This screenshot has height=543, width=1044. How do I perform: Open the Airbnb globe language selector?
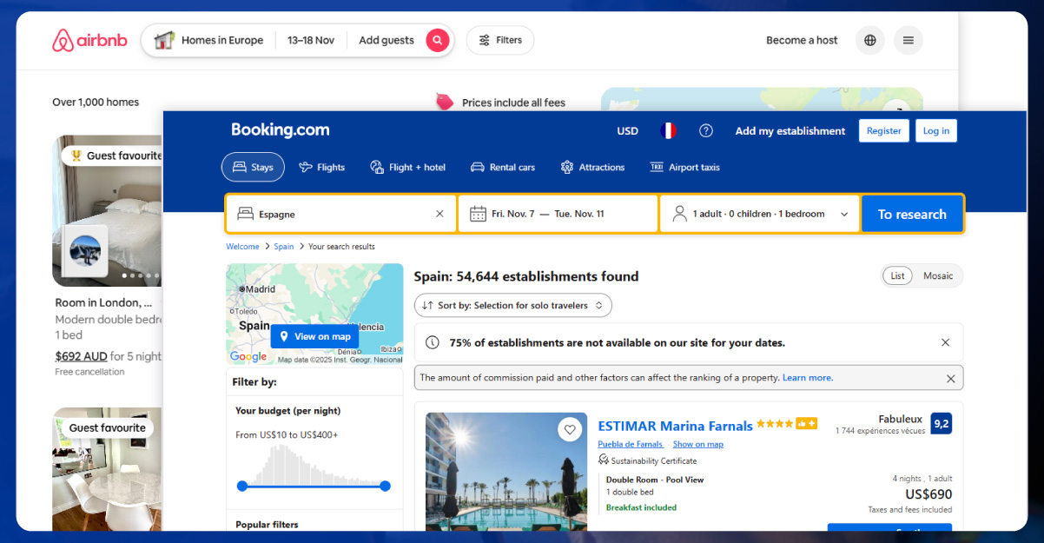[x=869, y=40]
